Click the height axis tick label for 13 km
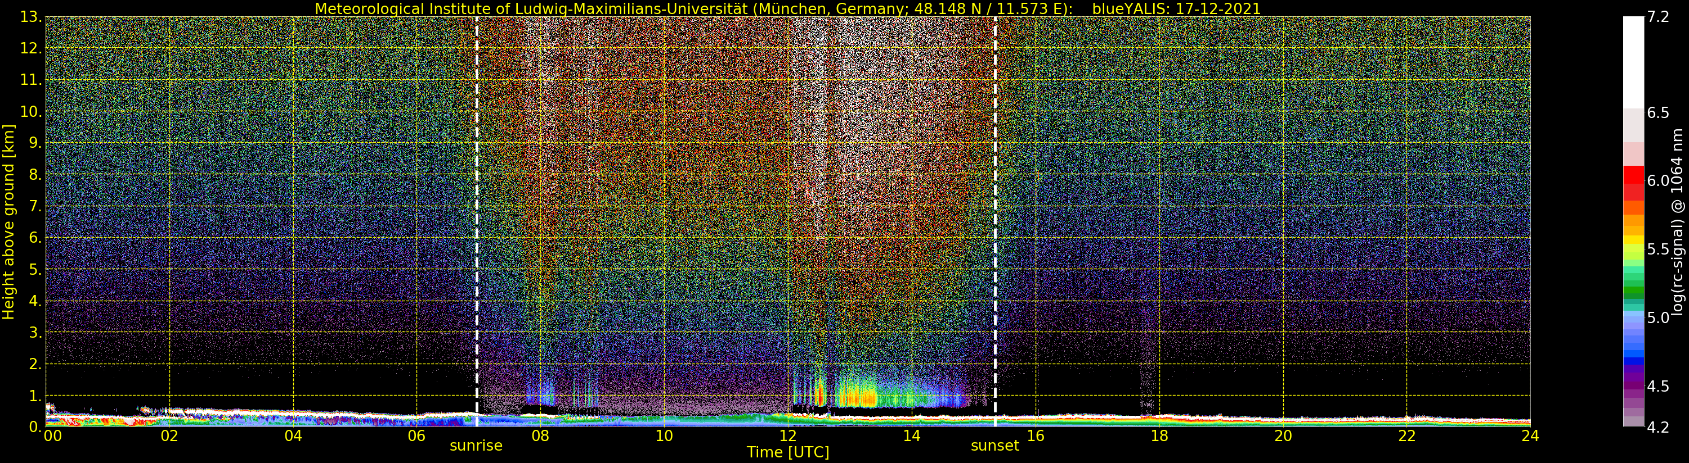This screenshot has height=463, width=1689. 30,17
